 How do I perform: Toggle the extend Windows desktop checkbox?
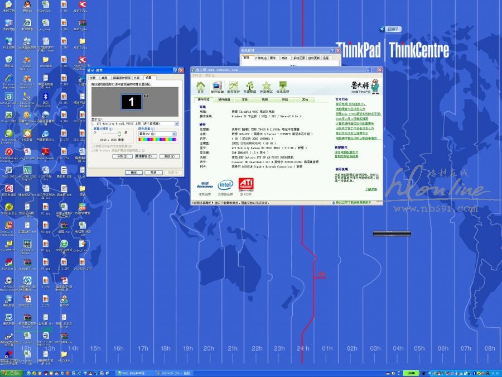tap(93, 150)
